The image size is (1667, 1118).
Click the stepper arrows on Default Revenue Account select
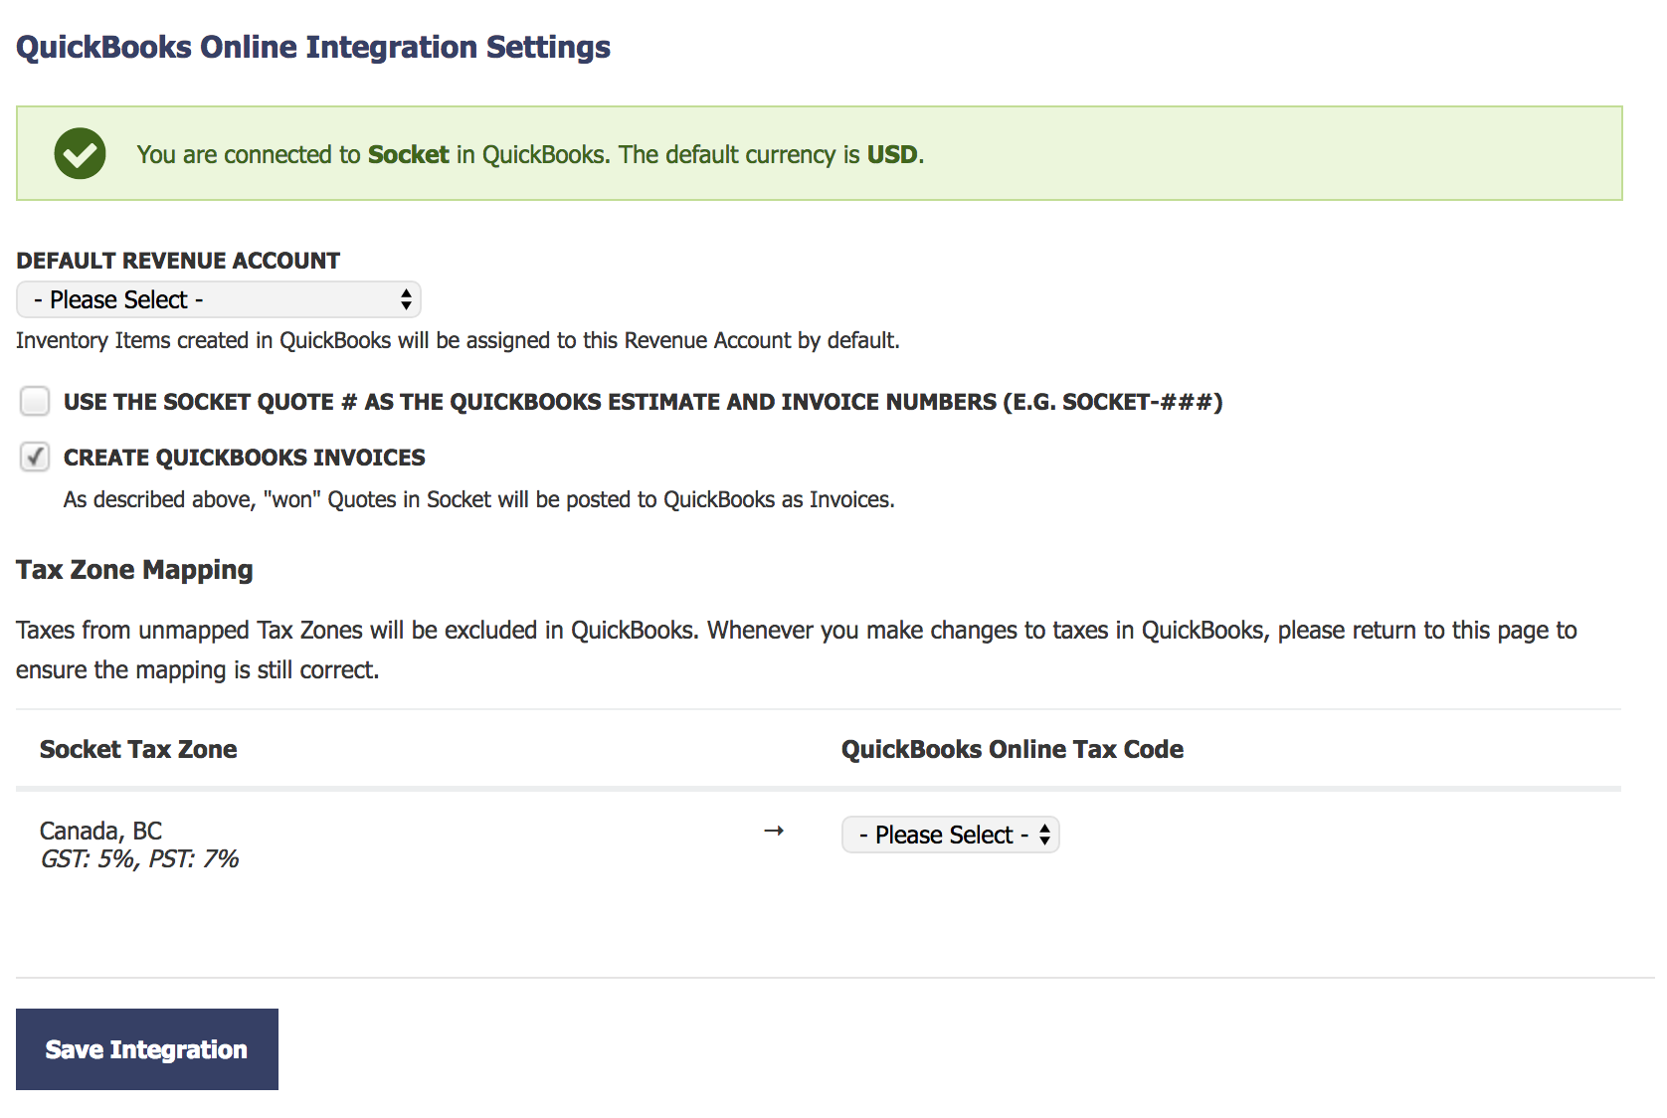pos(406,299)
